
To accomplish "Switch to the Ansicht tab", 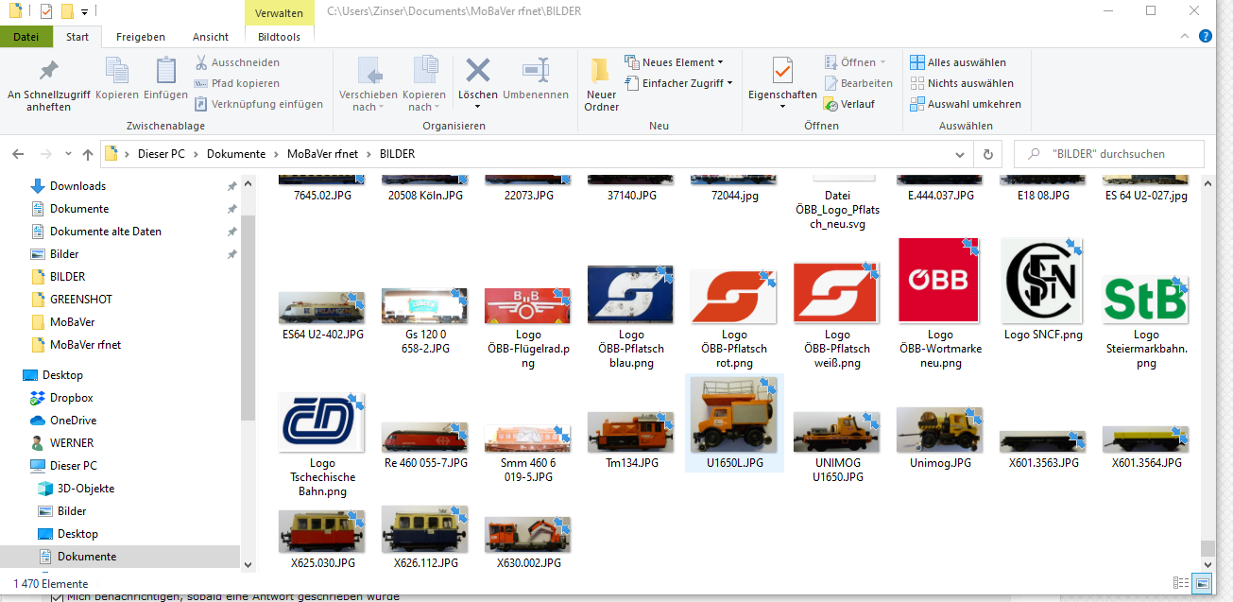I will (x=211, y=37).
